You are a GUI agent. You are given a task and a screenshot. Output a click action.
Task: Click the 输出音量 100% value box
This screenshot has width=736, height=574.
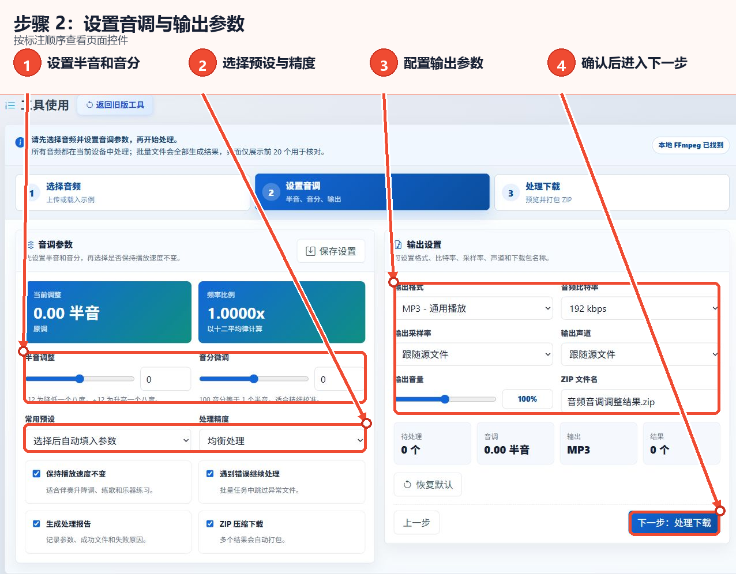527,399
